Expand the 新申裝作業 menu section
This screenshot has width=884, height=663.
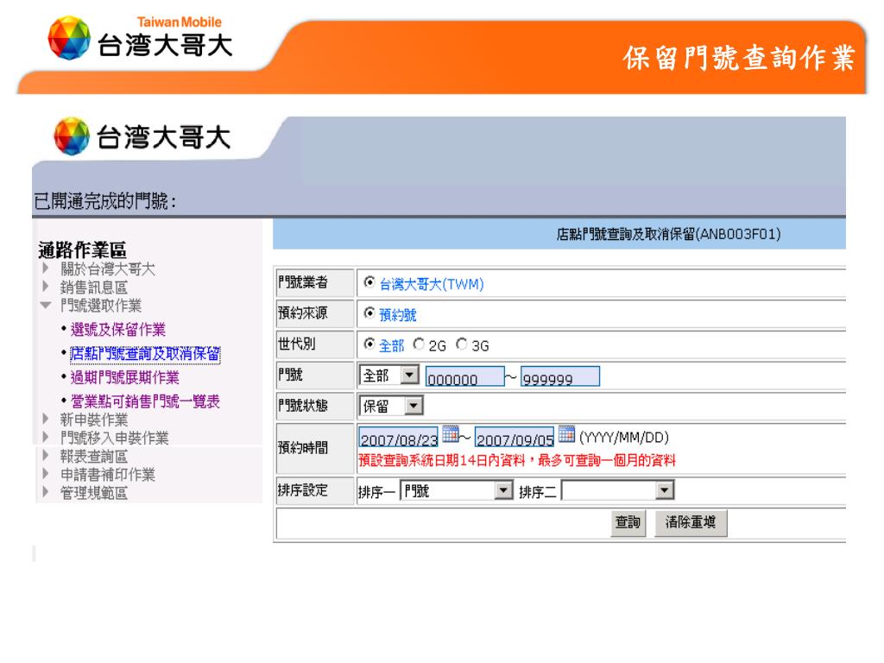coord(47,419)
